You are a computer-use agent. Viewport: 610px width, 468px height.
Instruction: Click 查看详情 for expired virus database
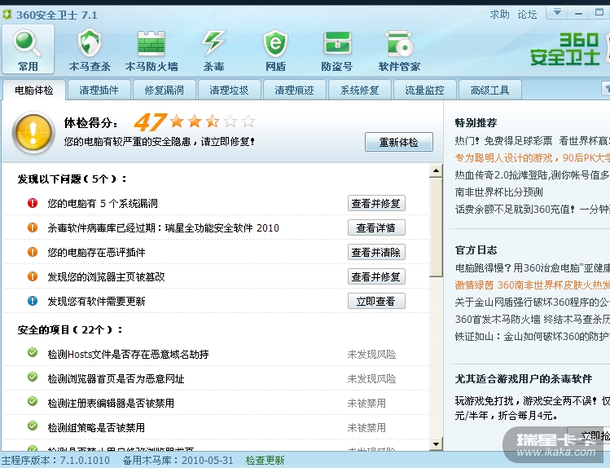(x=376, y=227)
